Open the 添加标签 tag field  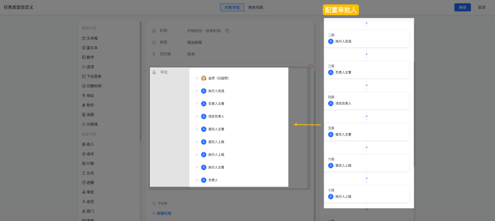[194, 42]
